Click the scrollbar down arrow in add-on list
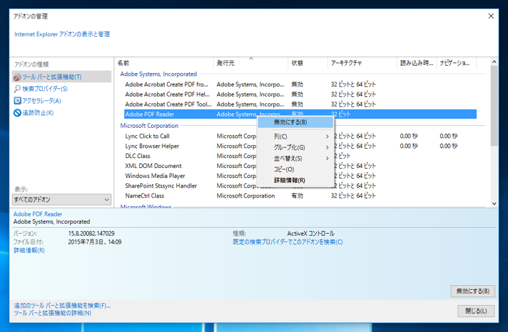This screenshot has width=508, height=332. pos(494,203)
